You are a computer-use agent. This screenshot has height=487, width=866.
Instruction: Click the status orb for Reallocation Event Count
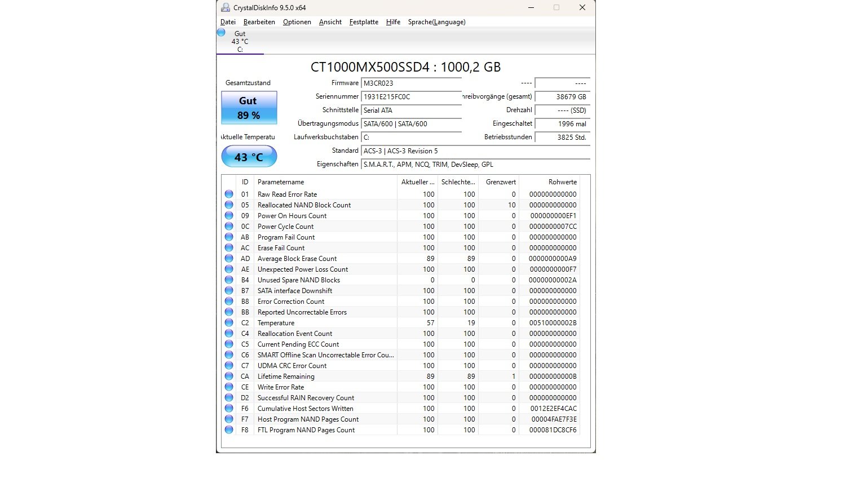[229, 333]
